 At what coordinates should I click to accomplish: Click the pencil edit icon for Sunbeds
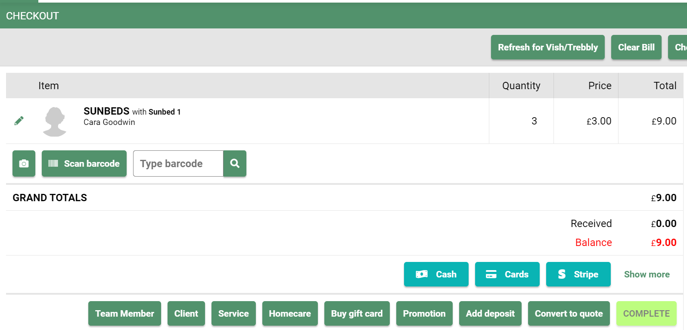tap(19, 121)
